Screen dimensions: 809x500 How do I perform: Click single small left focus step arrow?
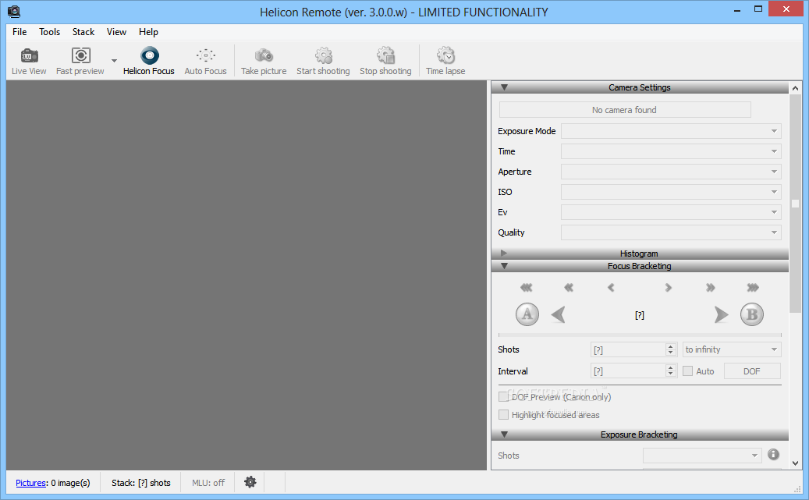[611, 287]
